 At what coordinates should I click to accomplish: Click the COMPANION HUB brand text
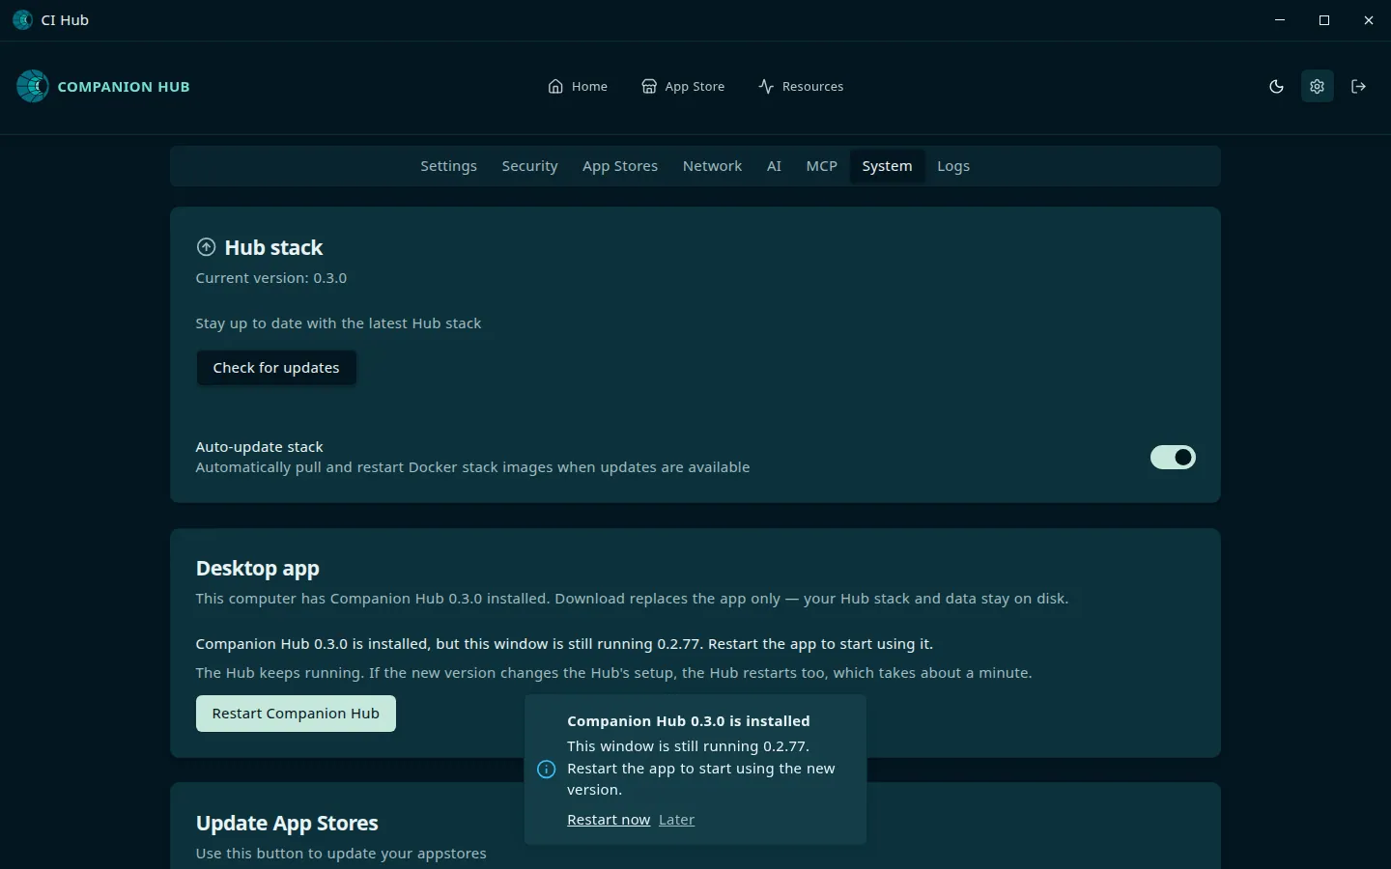[x=124, y=87]
